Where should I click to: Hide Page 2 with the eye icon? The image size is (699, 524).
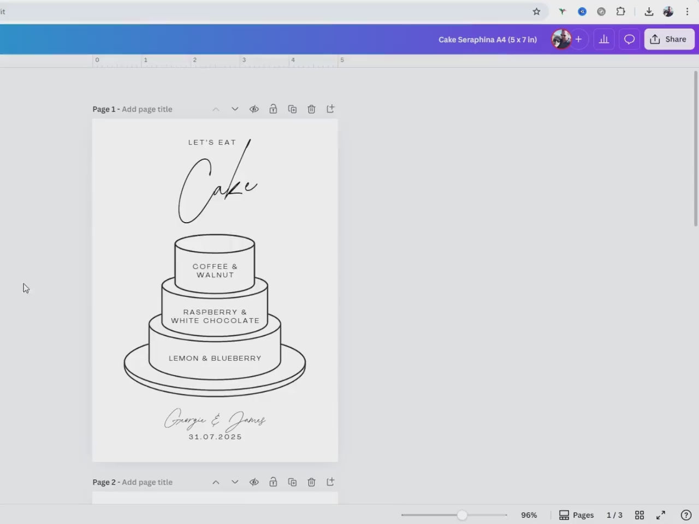(x=254, y=482)
